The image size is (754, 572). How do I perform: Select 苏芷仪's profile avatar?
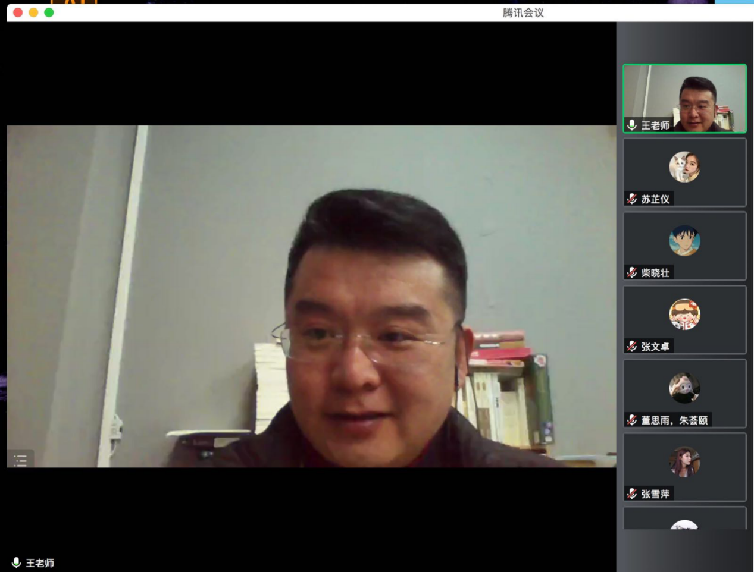(684, 166)
